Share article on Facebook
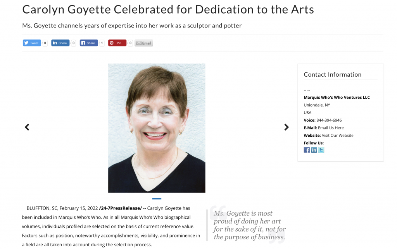397x249 pixels. [89, 43]
